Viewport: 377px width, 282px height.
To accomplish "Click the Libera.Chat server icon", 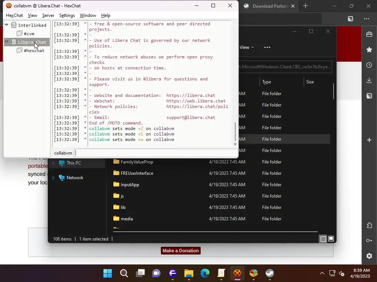I will (14, 42).
